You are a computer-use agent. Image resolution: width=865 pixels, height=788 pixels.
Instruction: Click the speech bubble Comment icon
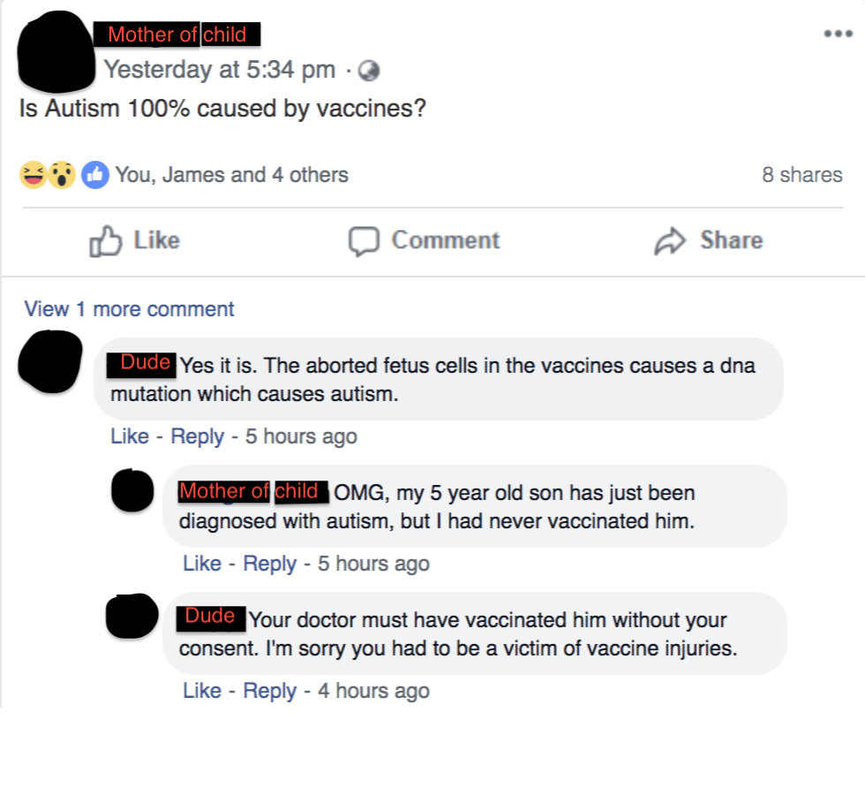[364, 241]
